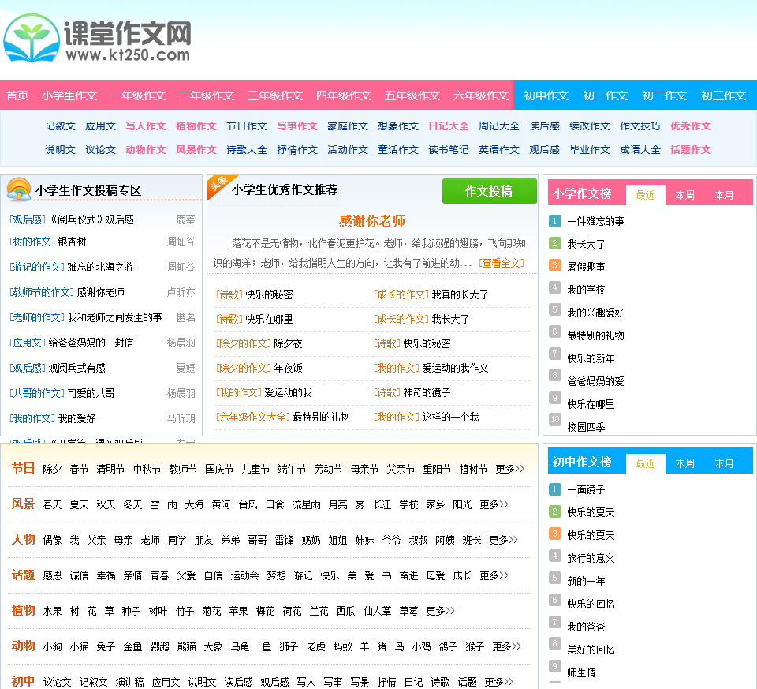757x689 pixels.
Task: Switch 初中作文榜 to the 本月 tab
Action: point(724,463)
